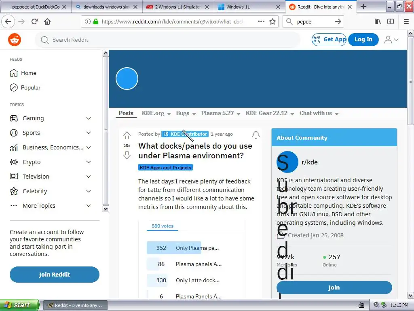This screenshot has width=414, height=311.
Task: Open page actions three-dot menu
Action: click(261, 21)
